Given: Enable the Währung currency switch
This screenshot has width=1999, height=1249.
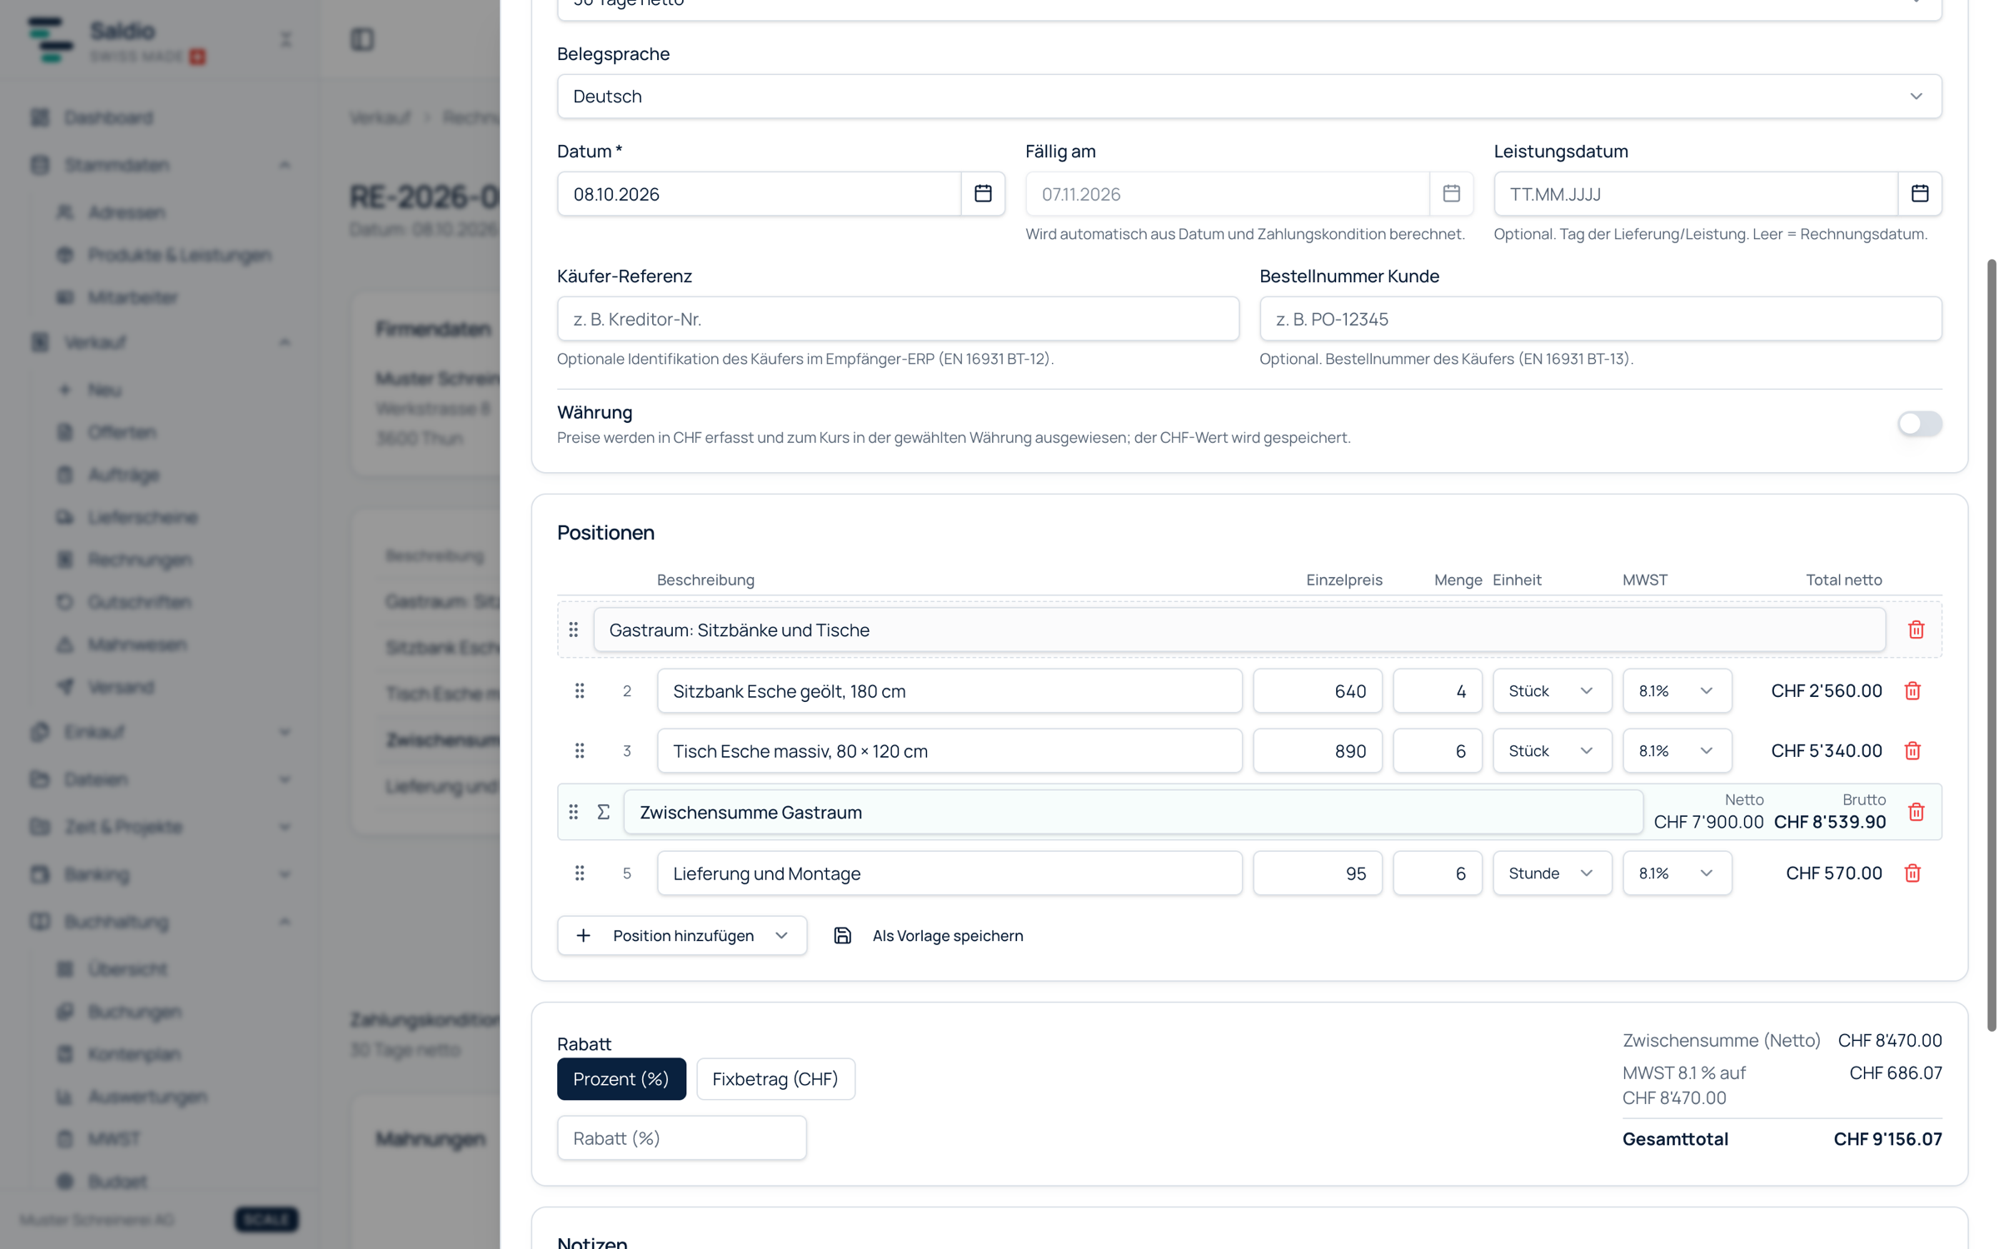Looking at the screenshot, I should click(x=1919, y=424).
